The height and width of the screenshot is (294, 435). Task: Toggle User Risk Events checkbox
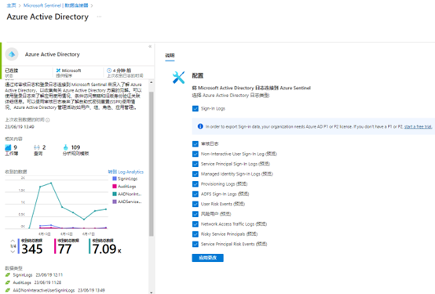[196, 204]
